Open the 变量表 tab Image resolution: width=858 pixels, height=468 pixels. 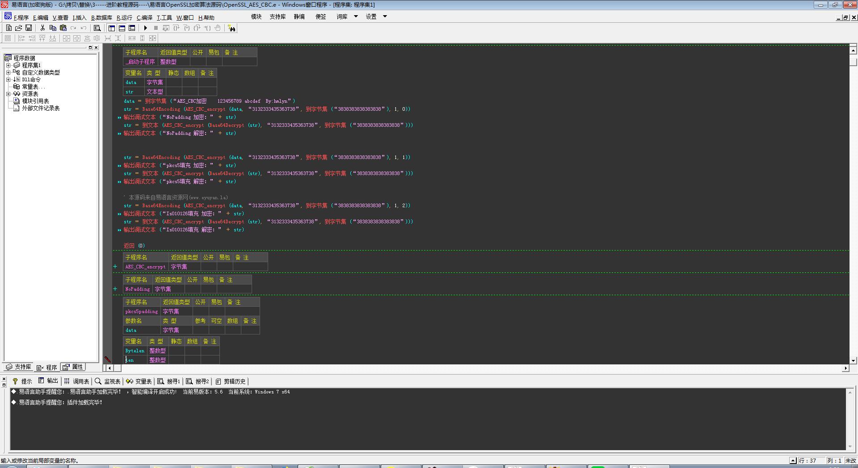139,381
